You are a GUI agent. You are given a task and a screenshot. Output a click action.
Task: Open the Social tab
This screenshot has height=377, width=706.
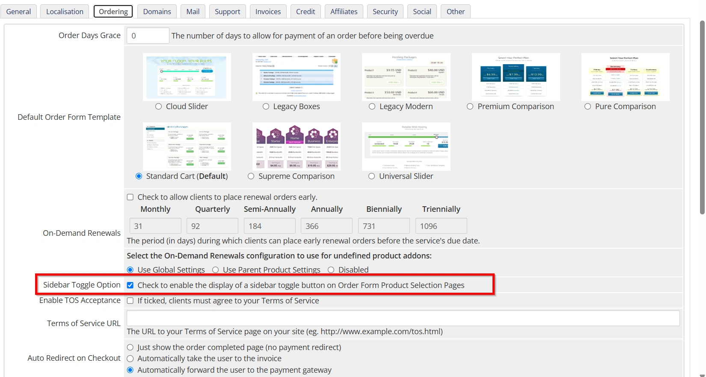(422, 12)
